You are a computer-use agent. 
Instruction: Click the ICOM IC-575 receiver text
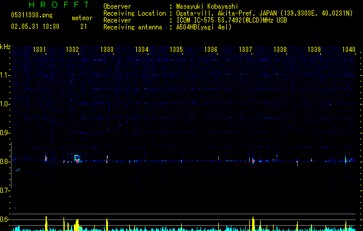(231, 20)
